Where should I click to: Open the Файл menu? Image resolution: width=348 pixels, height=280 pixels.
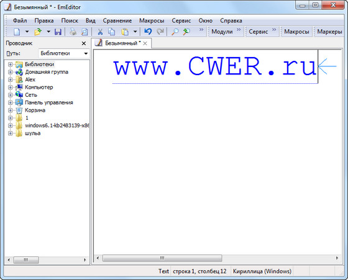coord(20,20)
